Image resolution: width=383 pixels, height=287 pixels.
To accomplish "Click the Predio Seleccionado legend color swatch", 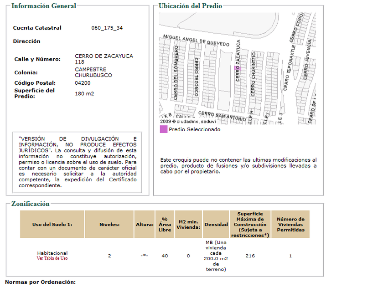I will click(x=164, y=129).
